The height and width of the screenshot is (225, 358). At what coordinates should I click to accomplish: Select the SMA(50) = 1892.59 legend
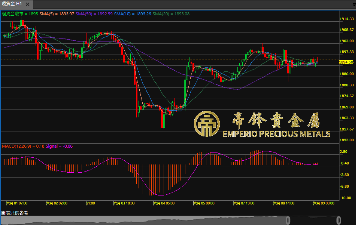[x=94, y=14]
